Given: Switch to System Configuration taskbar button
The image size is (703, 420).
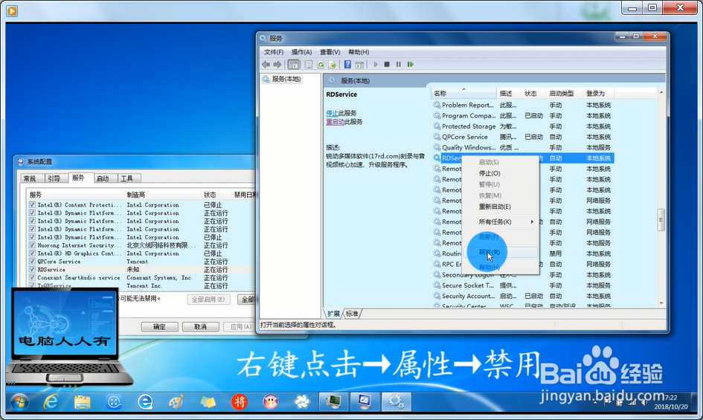Looking at the screenshot, I should click(365, 401).
